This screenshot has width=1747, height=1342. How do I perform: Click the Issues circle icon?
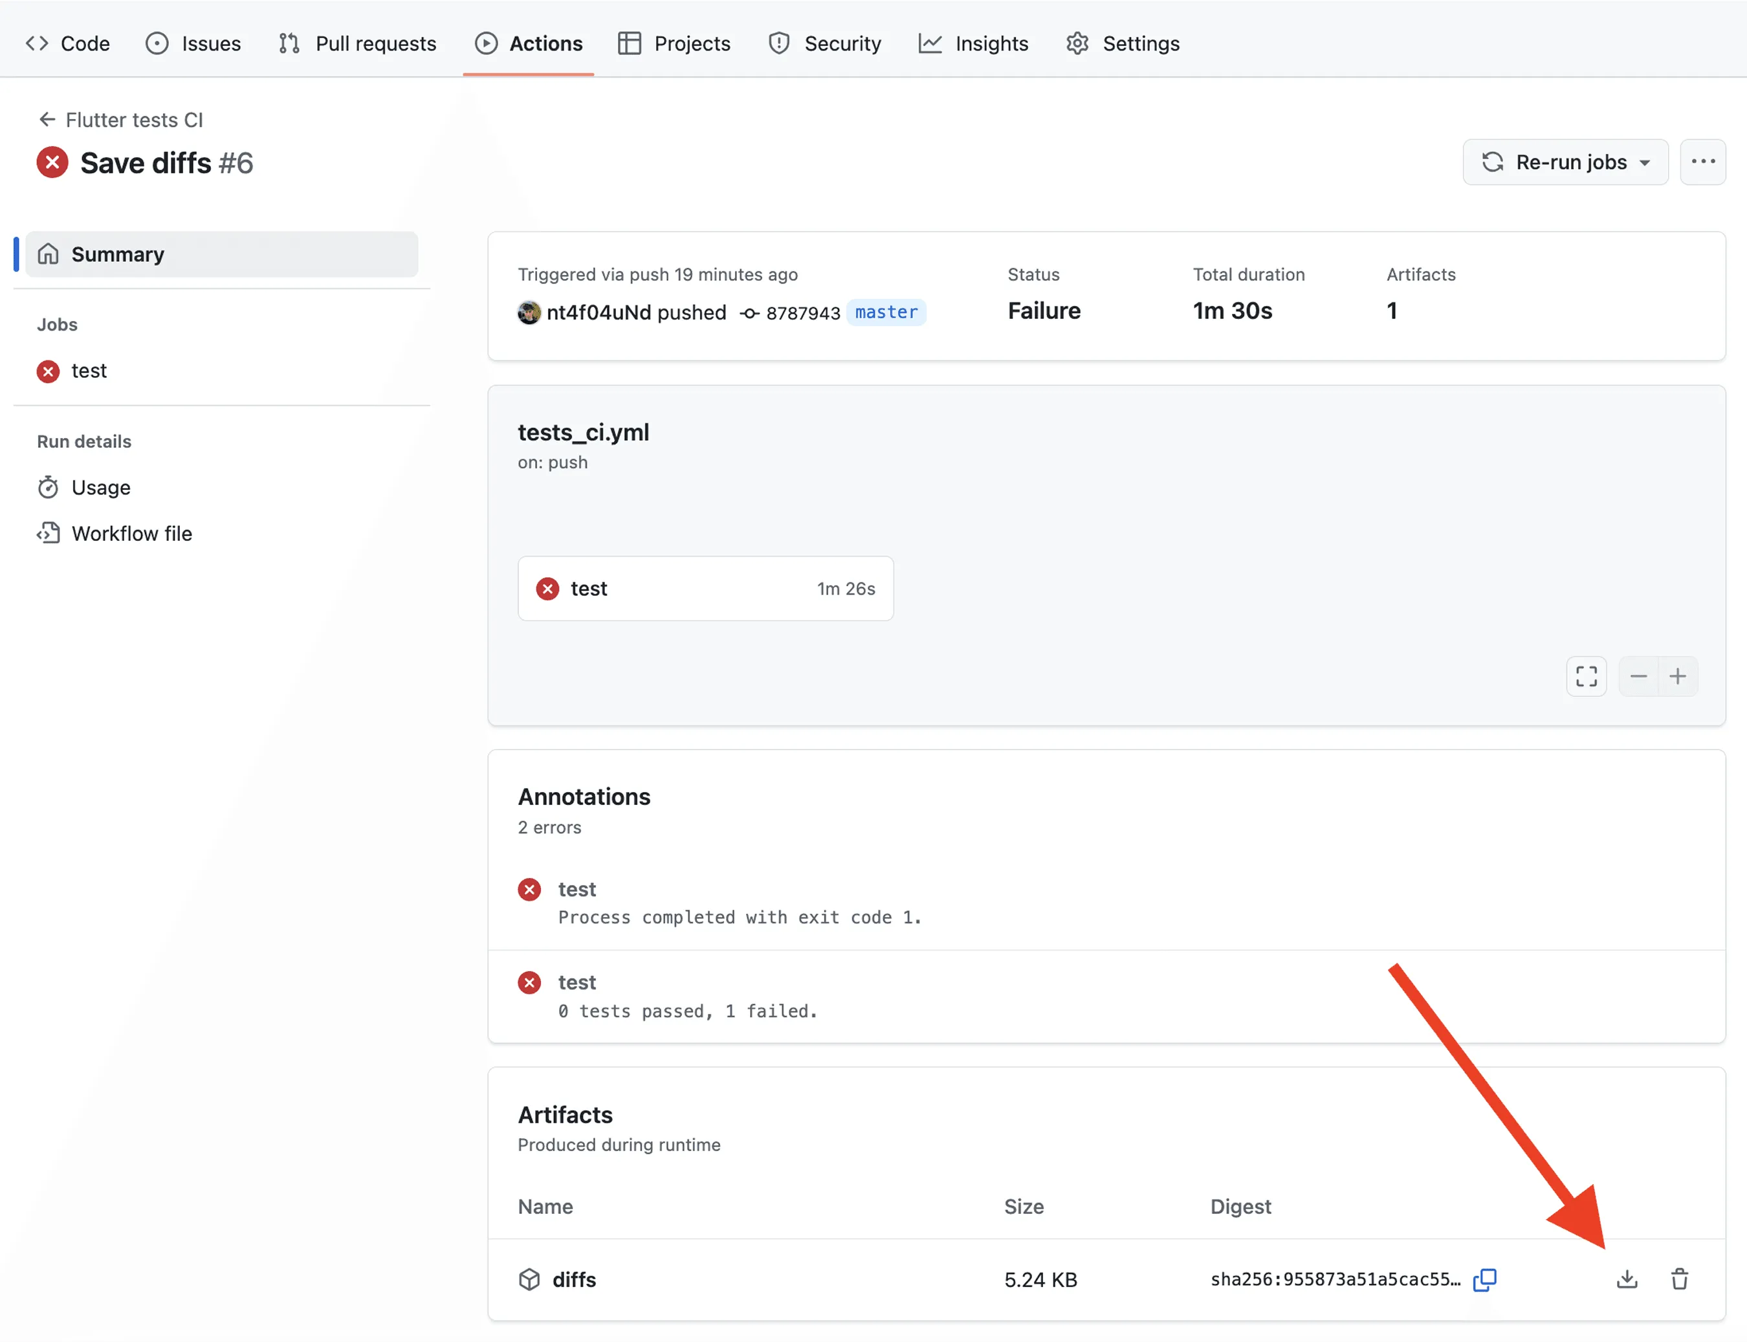pyautogui.click(x=157, y=43)
